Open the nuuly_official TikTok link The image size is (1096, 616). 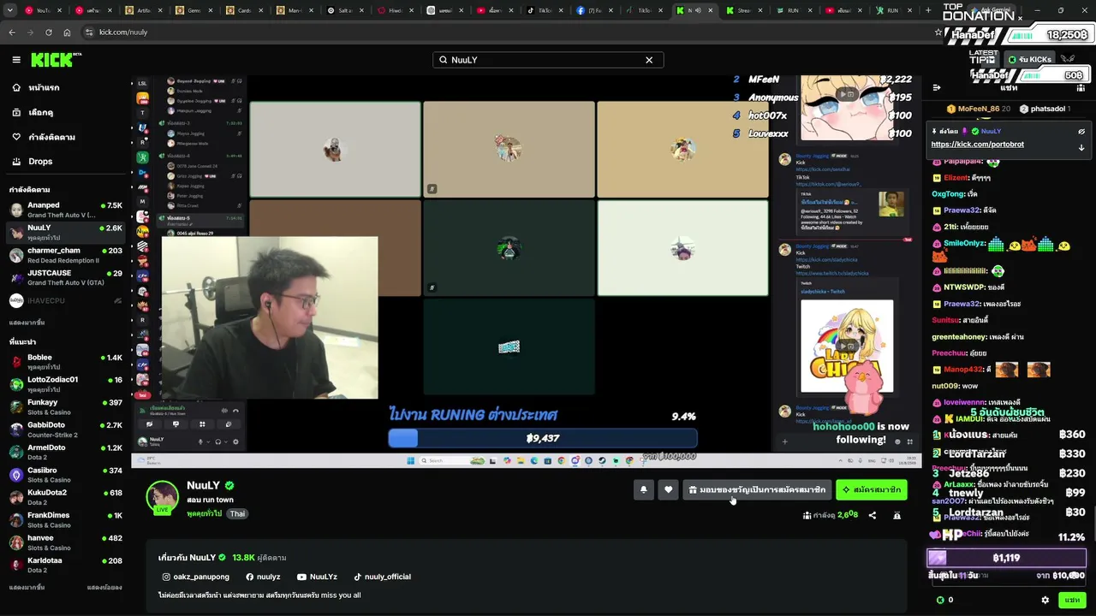382,577
